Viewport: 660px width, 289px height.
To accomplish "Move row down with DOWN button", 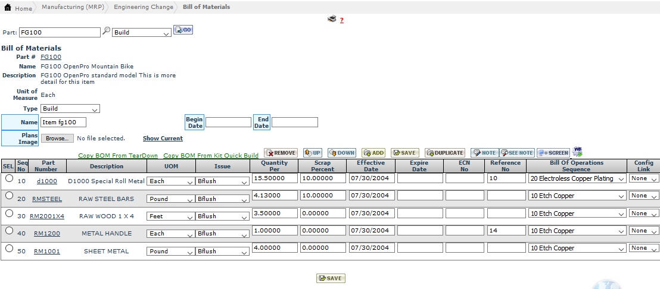I will [x=342, y=153].
